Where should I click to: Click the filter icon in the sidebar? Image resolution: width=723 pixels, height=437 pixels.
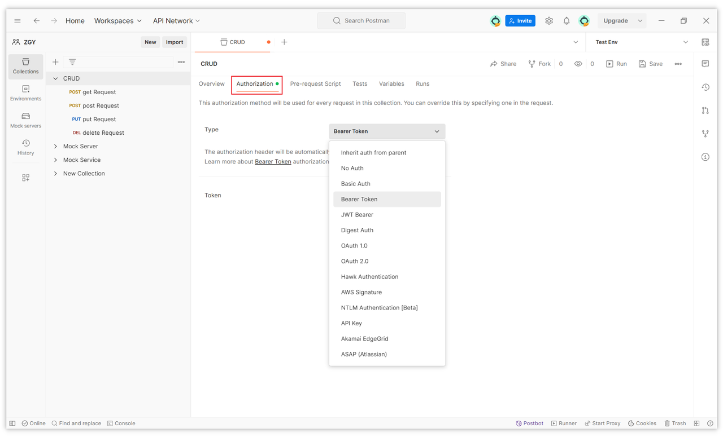pos(72,62)
